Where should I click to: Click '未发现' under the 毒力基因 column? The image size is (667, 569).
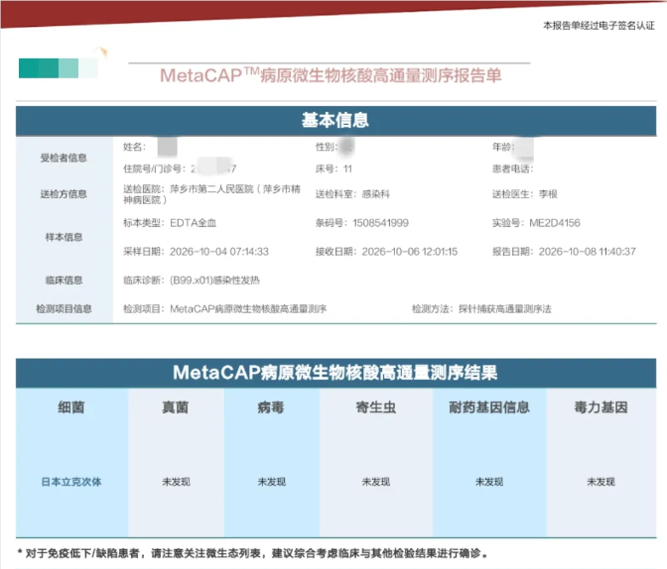coord(601,482)
